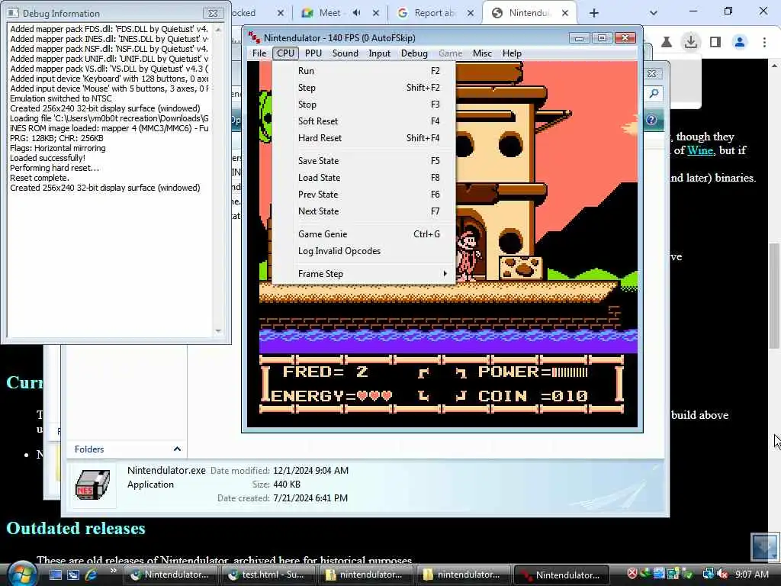Collapse the Folders pane chevron
Viewport: 781px width, 586px height.
point(177,449)
